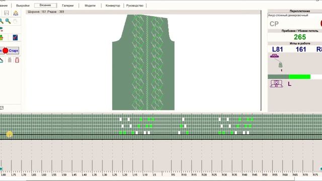The height and width of the screenshot is (181, 322).
Task: Click the purple carriage with yarn icon
Action: click(x=275, y=56)
